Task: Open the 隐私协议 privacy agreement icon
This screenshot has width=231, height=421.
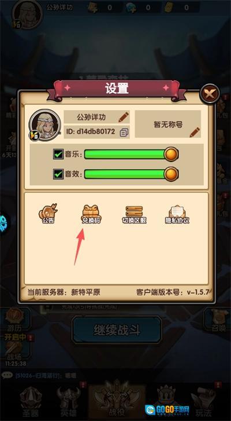Action: (177, 214)
